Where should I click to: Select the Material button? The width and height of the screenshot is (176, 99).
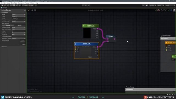point(8,26)
